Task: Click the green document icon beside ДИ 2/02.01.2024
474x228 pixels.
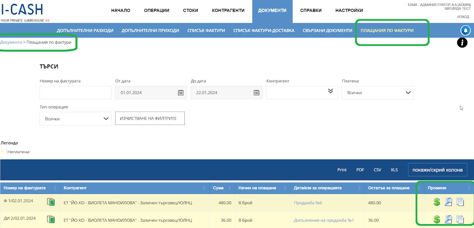Action: coord(51,219)
